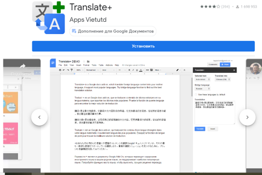Open the Table menu in demo
The width and height of the screenshot is (262, 175).
point(101,65)
